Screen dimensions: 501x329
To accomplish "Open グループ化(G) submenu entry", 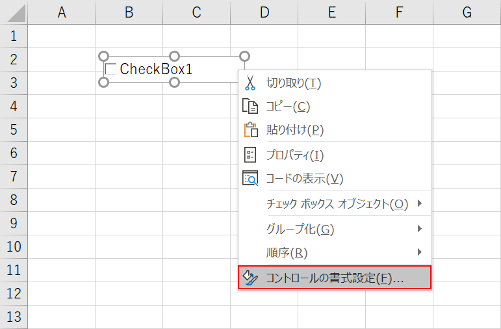I will (335, 229).
